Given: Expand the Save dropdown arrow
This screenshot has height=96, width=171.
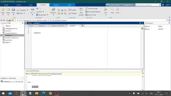Looking at the screenshot, I should pyautogui.click(x=13, y=15).
